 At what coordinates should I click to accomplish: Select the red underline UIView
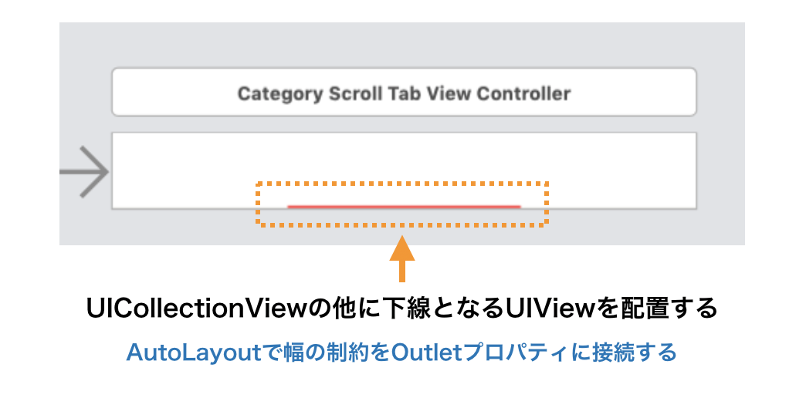pyautogui.click(x=404, y=206)
